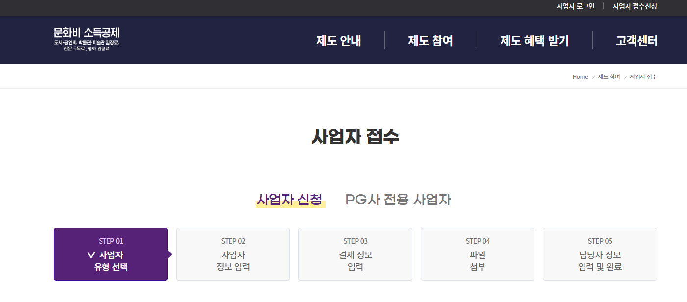Screen dimensions: 687x302
Task: Click 사업자 접수신청 at the top right
Action: 635,6
